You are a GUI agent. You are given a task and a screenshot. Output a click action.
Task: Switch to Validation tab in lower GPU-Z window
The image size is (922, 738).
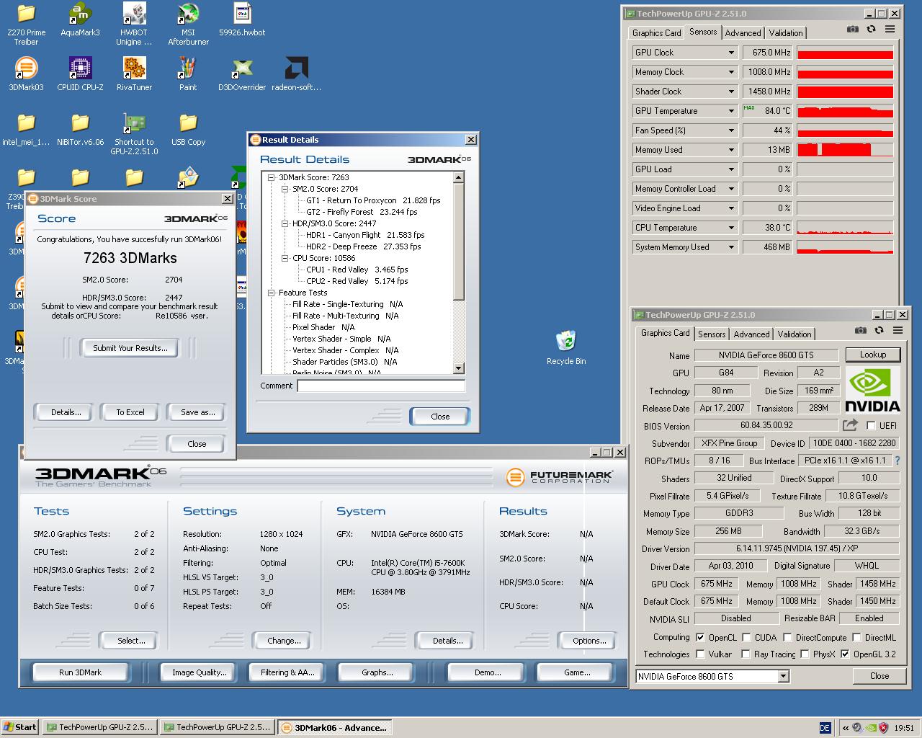(794, 334)
